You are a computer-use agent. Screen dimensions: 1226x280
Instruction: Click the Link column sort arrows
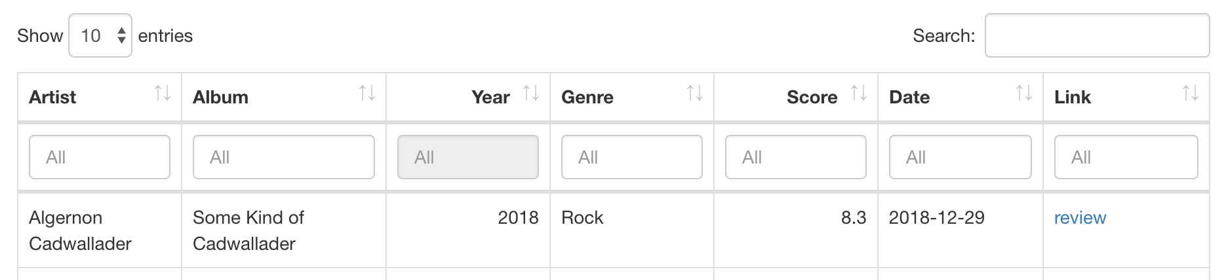pyautogui.click(x=1191, y=94)
